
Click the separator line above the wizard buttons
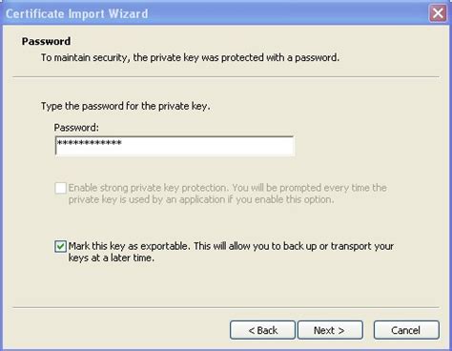tap(226, 307)
